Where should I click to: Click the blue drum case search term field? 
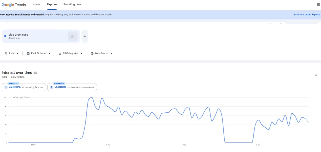(x=41, y=36)
